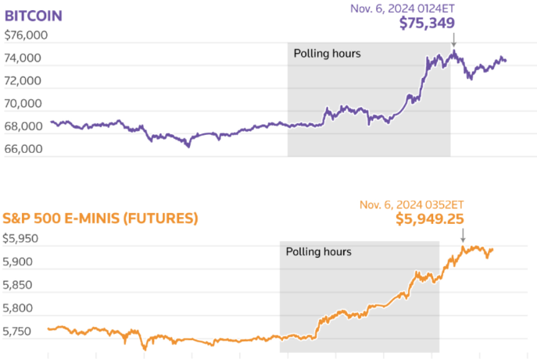Click the BITCOIN chart title
Viewport: 537px width, 359px height.
click(x=34, y=15)
